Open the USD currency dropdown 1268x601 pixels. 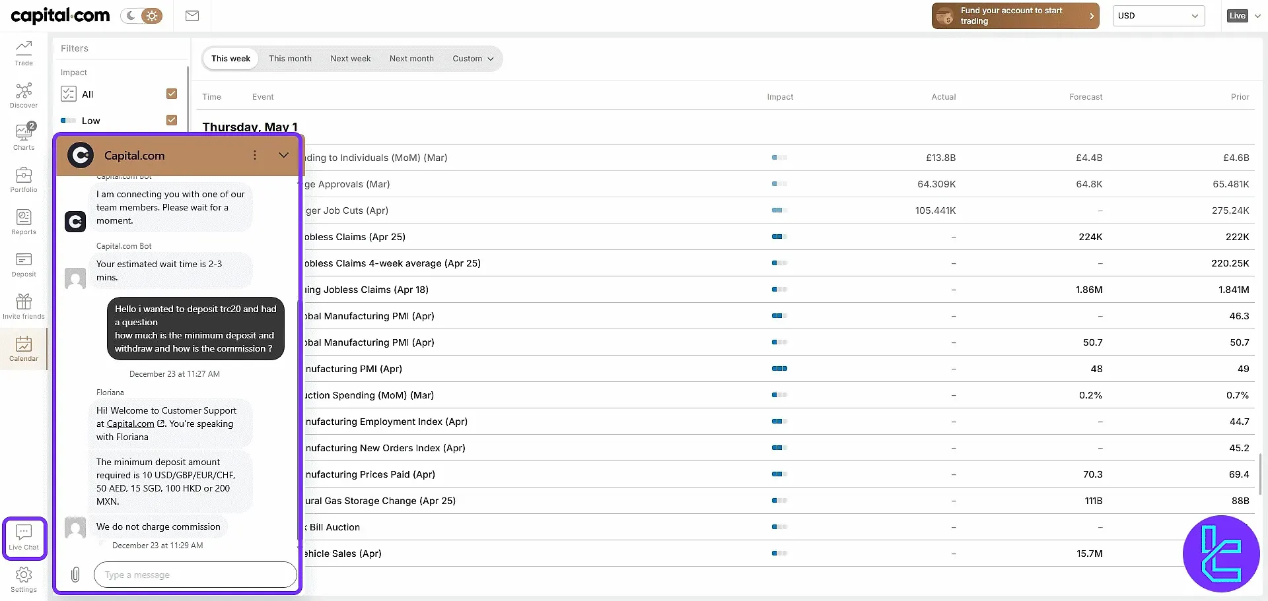1158,16
